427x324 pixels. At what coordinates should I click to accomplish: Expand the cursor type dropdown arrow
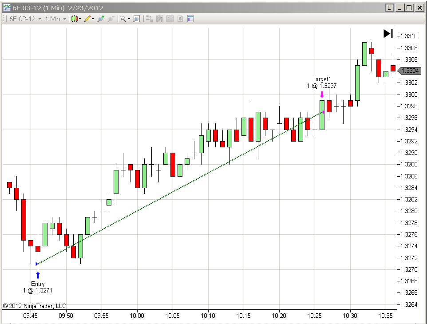[x=129, y=19]
